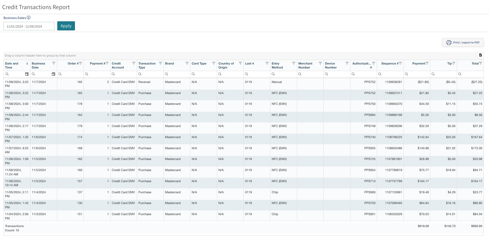Open the Brand column filter icon
The width and height of the screenshot is (489, 241).
point(187,63)
